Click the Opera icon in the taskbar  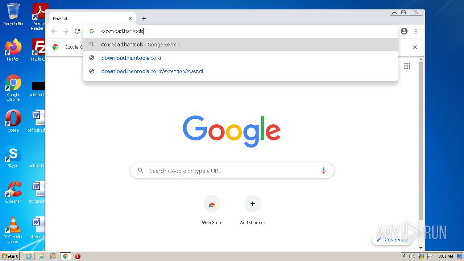(78, 256)
